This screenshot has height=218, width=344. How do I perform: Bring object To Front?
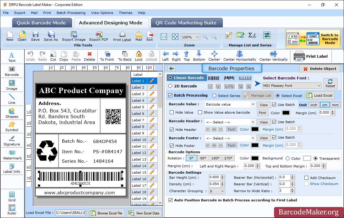(x=107, y=56)
